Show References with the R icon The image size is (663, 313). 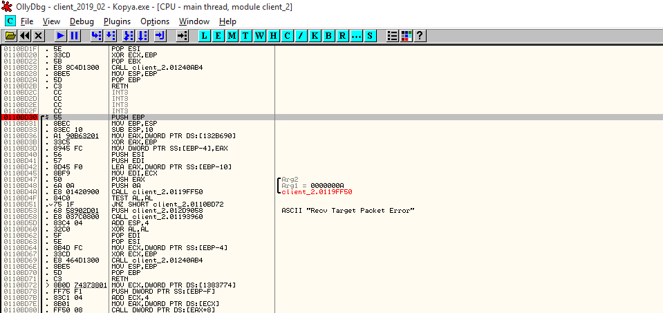pos(342,36)
